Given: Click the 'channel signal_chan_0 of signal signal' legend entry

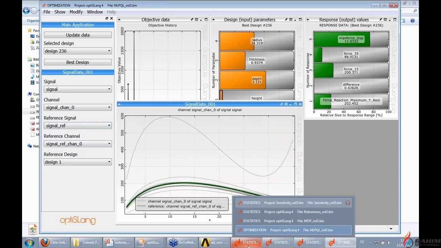Looking at the screenshot, I should [180, 201].
